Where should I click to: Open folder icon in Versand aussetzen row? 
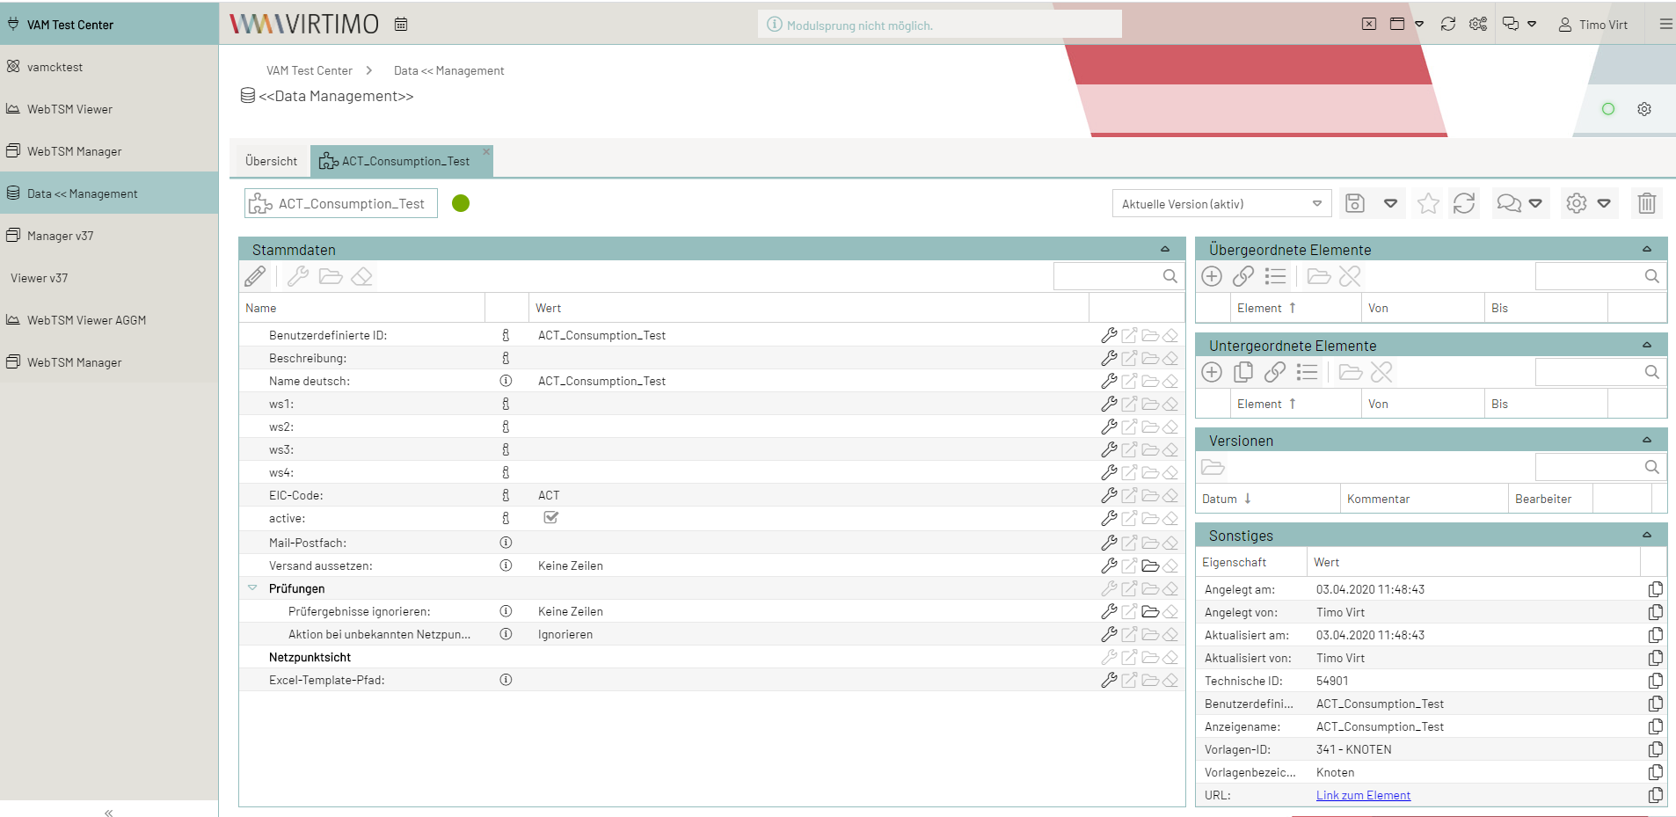[x=1150, y=565]
